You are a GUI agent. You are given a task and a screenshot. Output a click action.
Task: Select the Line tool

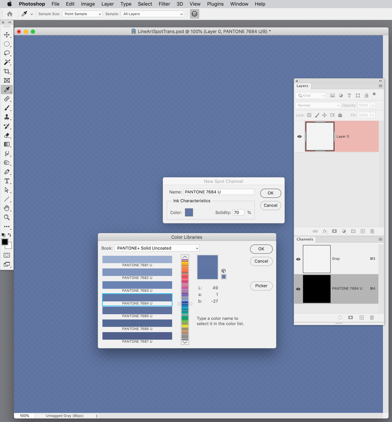point(7,199)
